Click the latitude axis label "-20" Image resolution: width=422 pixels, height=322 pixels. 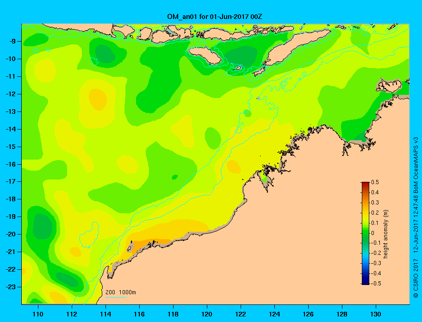point(10,234)
